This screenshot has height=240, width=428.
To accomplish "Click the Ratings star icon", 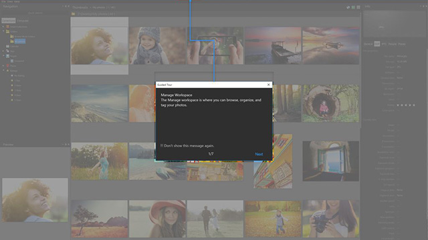I will coord(7,71).
